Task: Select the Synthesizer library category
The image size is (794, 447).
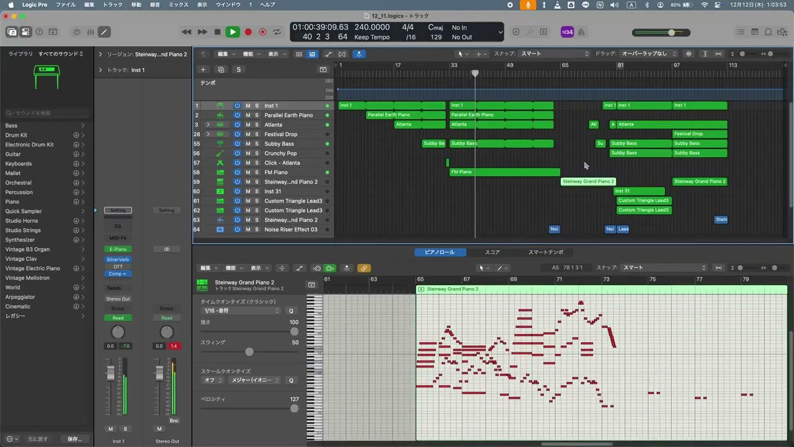Action: pyautogui.click(x=20, y=240)
